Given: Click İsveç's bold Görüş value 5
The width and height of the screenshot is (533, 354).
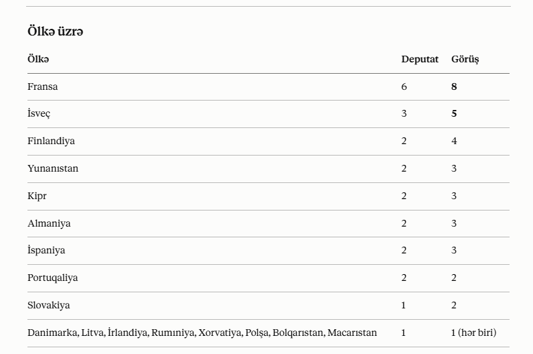Looking at the screenshot, I should click(x=454, y=113).
